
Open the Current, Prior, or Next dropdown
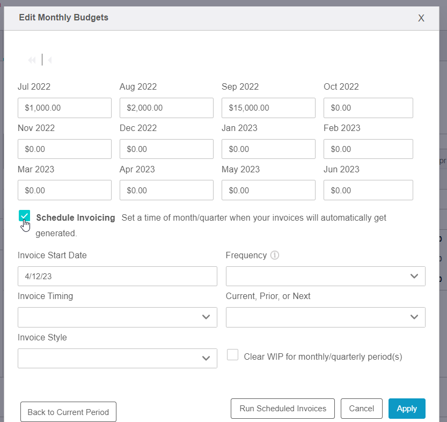coord(325,317)
